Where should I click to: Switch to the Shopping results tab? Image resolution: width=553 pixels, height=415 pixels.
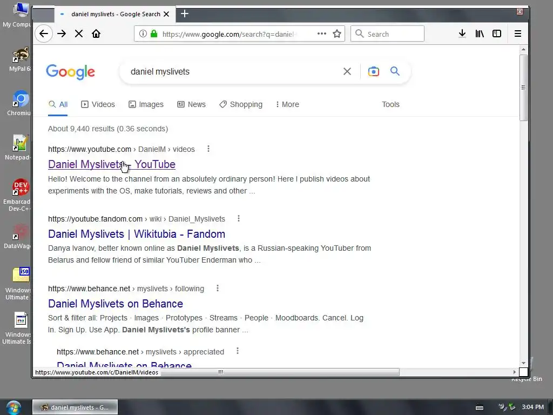(x=241, y=104)
